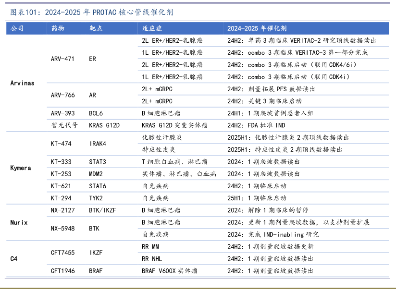Click the target cell 'TYK2'
The width and height of the screenshot is (396, 289).
point(96,198)
